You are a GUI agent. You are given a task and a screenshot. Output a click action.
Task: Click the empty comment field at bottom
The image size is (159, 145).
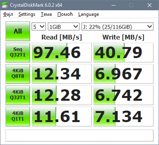pos(79,136)
